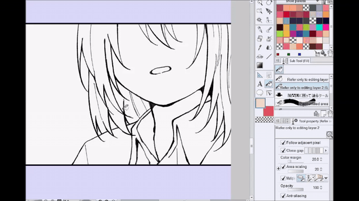
Task: Click the Tool property panel title
Action: [313, 121]
